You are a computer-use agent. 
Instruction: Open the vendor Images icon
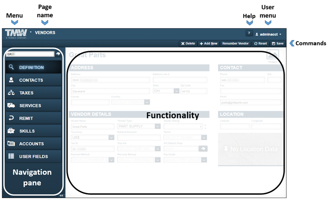[x=273, y=55]
